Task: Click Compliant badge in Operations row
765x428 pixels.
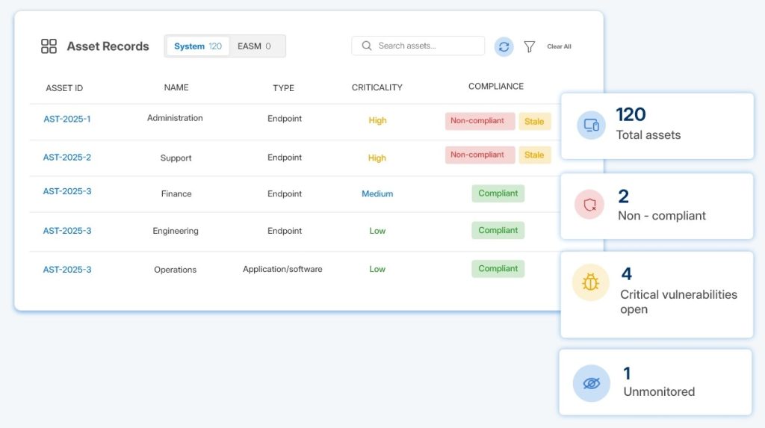Action: tap(498, 268)
